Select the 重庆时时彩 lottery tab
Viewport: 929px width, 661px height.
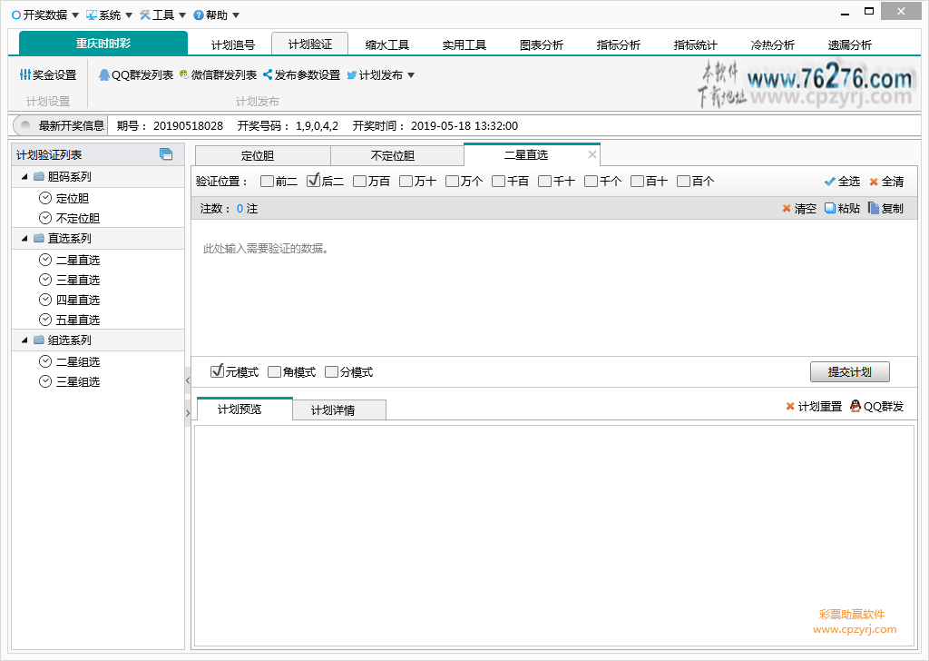(x=103, y=44)
